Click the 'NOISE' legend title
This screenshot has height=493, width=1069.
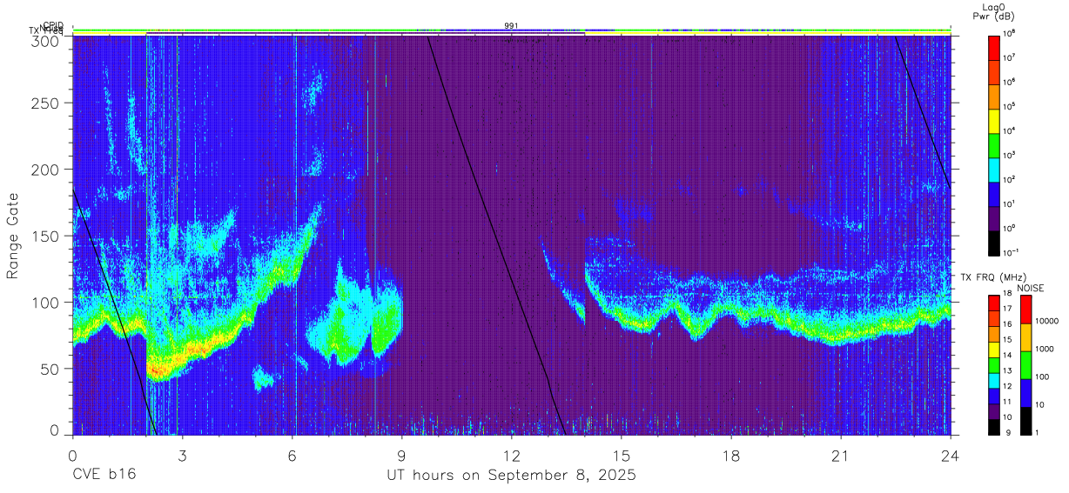tap(1032, 288)
